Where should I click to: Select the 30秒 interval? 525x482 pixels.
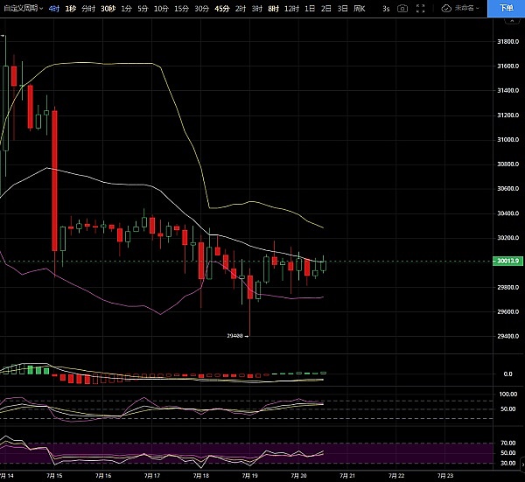click(x=108, y=8)
